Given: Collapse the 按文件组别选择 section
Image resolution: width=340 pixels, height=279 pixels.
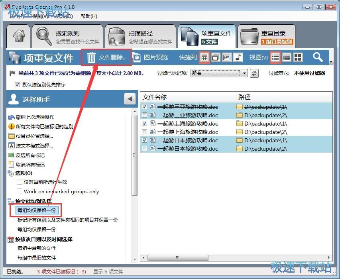Looking at the screenshot, I should (33, 201).
